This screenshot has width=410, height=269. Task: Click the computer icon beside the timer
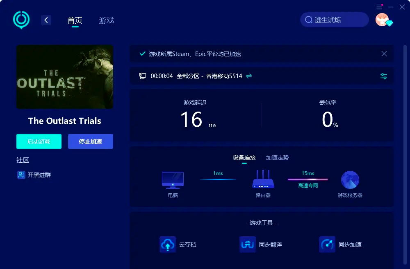(143, 76)
